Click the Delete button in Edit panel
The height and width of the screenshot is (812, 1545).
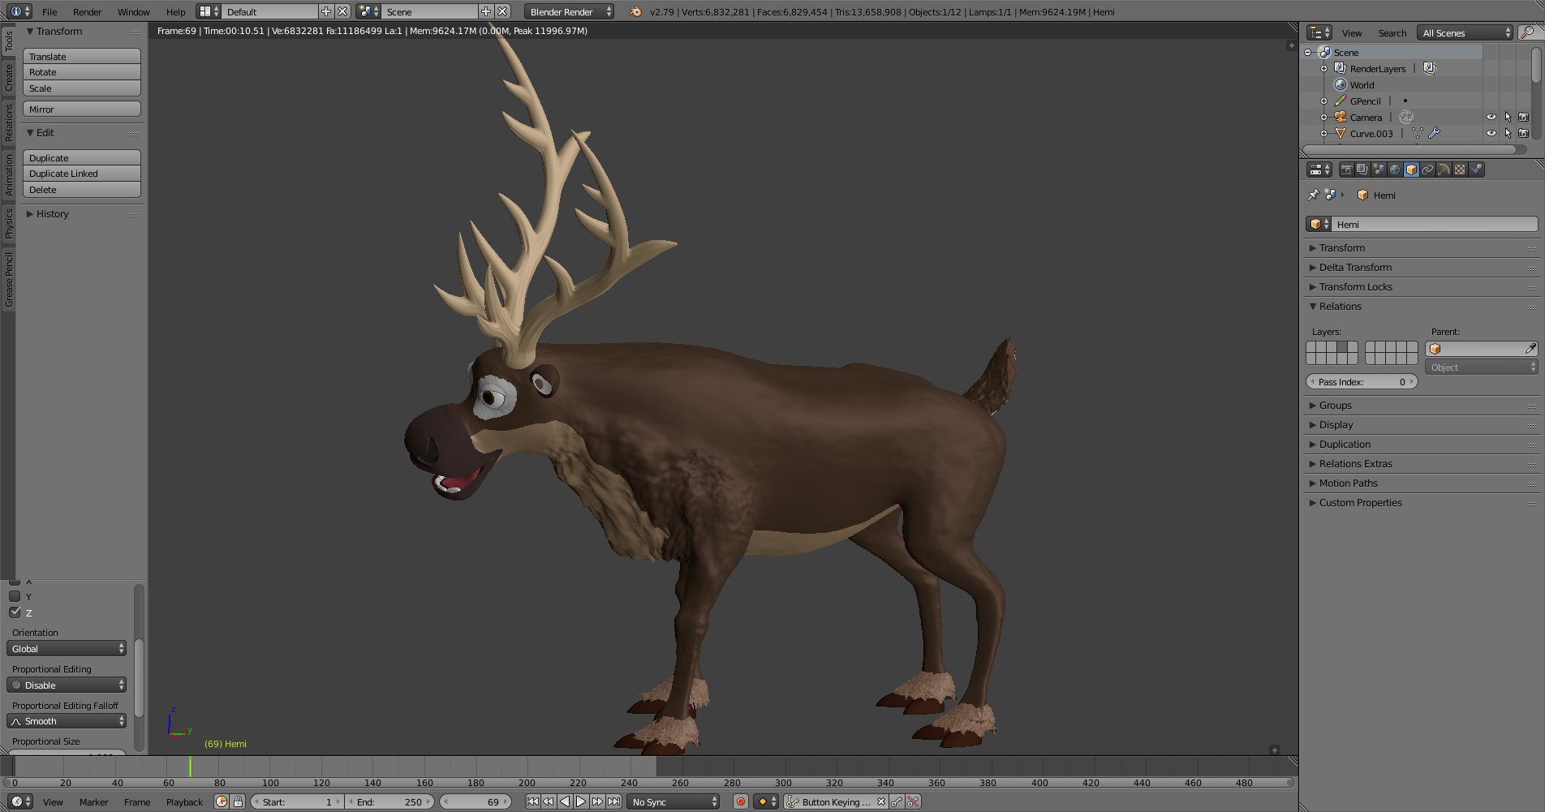coord(82,190)
